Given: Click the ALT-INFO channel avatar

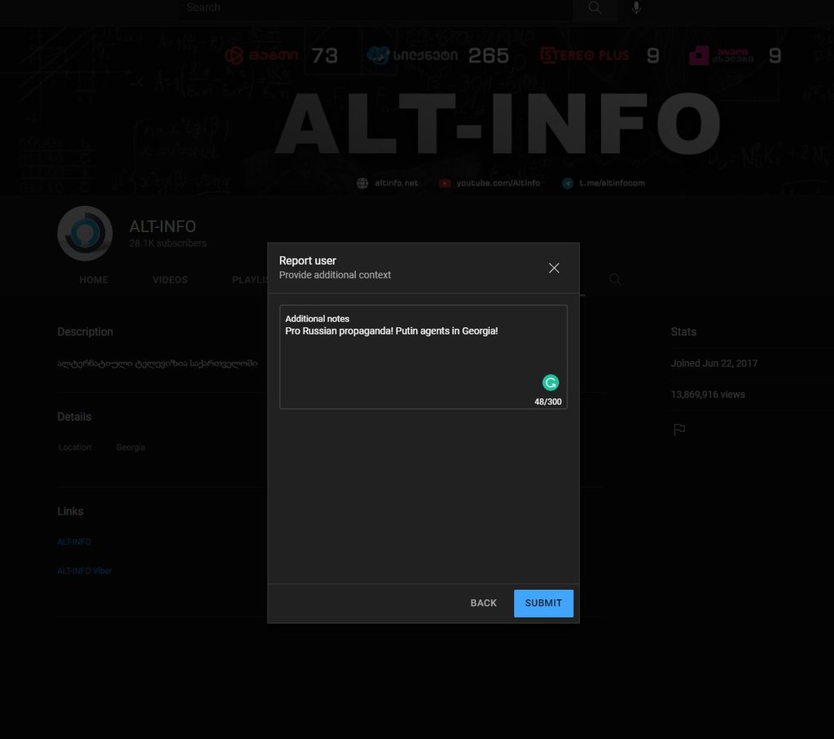Looking at the screenshot, I should [x=85, y=234].
